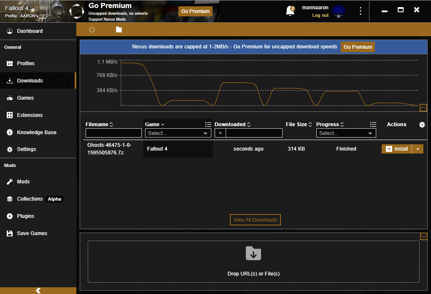Screen dimensions: 431x294
Task: Click the Downloaded date filter field
Action: tap(254, 133)
